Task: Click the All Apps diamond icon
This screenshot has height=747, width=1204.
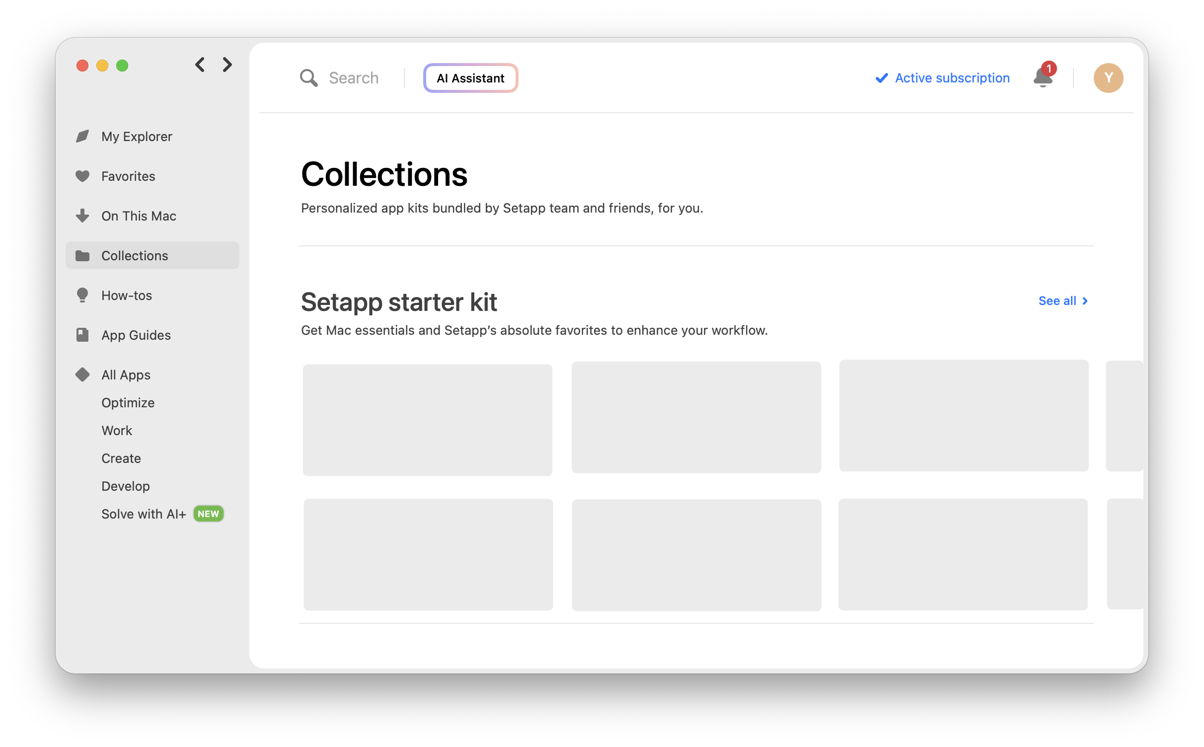Action: point(82,374)
